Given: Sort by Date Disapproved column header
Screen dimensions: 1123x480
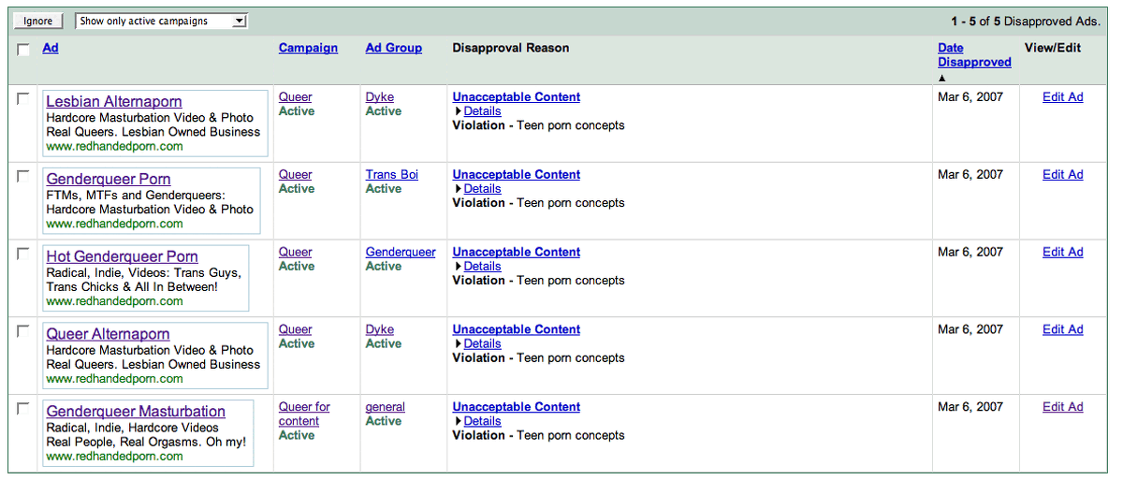Looking at the screenshot, I should coord(974,55).
